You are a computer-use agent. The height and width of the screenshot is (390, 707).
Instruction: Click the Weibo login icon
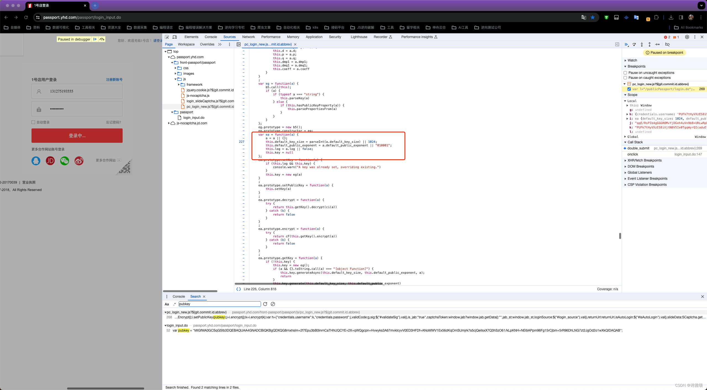79,161
